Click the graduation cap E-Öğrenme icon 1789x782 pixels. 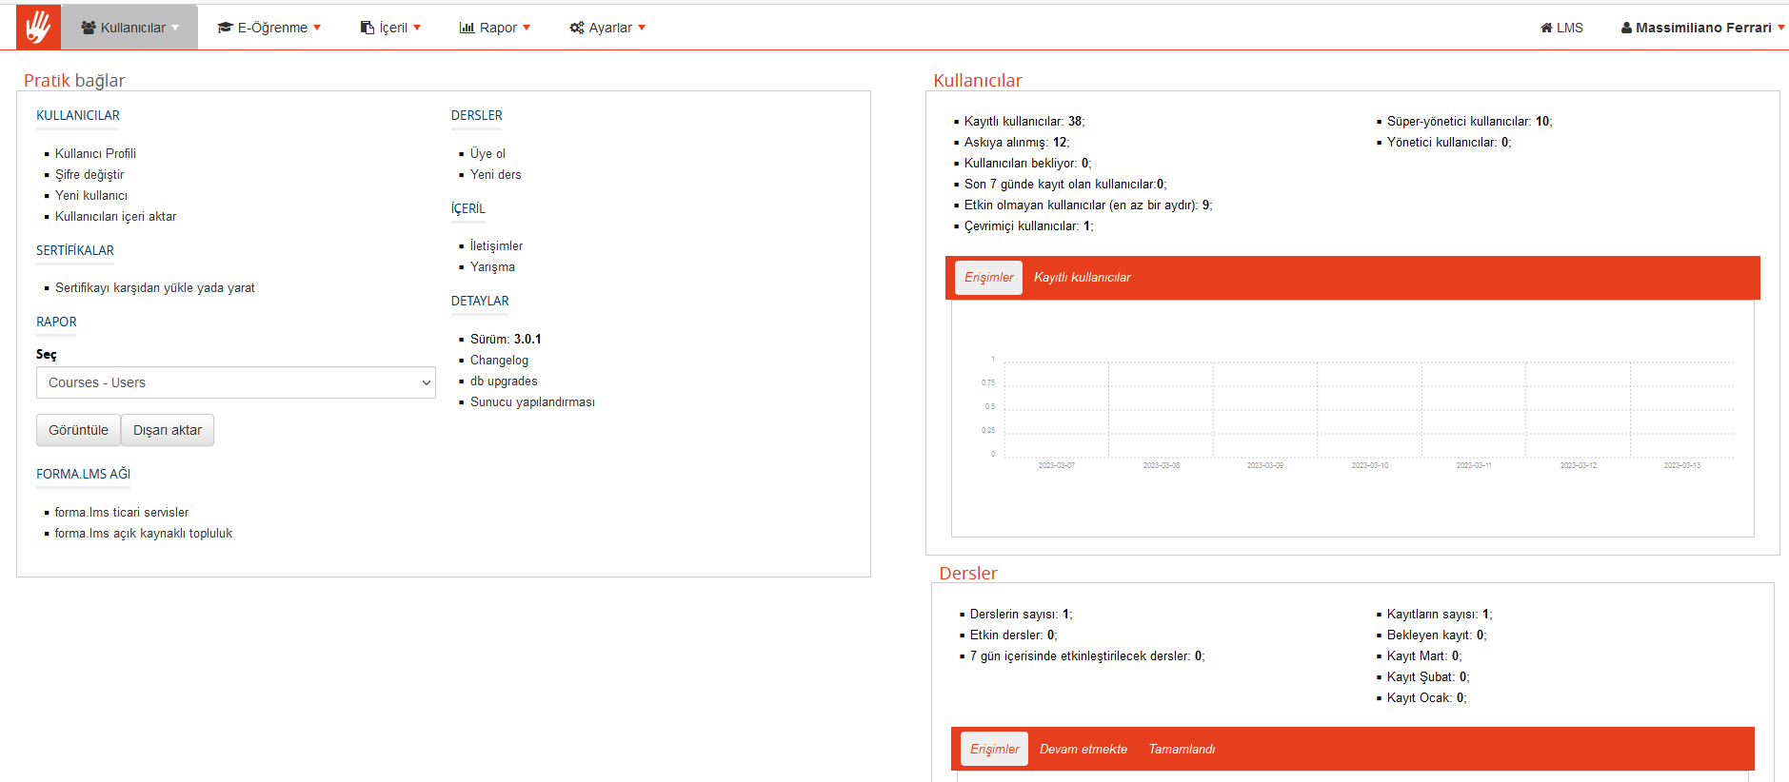pos(225,28)
